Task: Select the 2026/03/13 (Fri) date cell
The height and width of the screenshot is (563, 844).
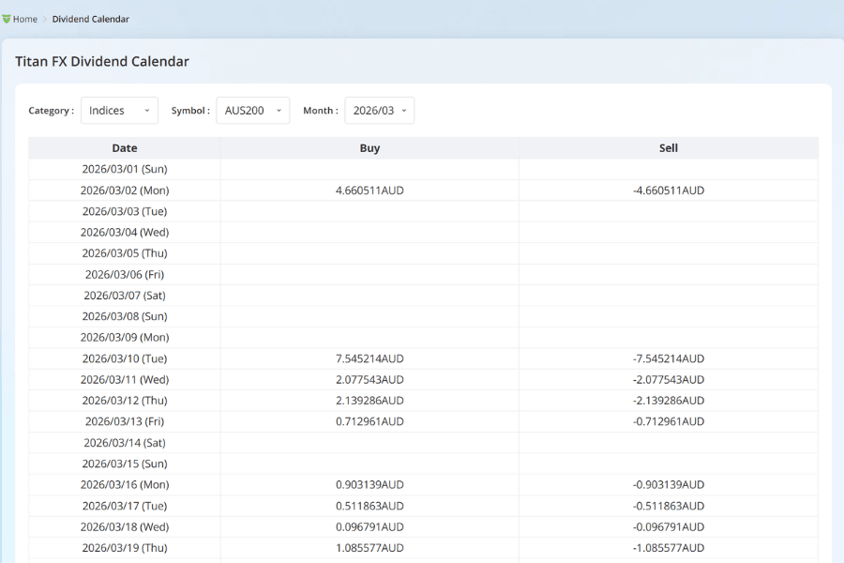Action: click(125, 421)
